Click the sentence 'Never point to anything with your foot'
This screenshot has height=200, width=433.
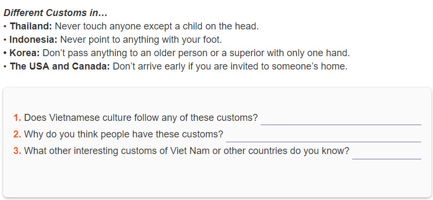[141, 40]
